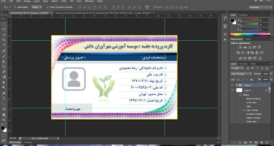Image resolution: width=274 pixels, height=146 pixels.
Task: Open the Character panel icon
Action: point(225,34)
